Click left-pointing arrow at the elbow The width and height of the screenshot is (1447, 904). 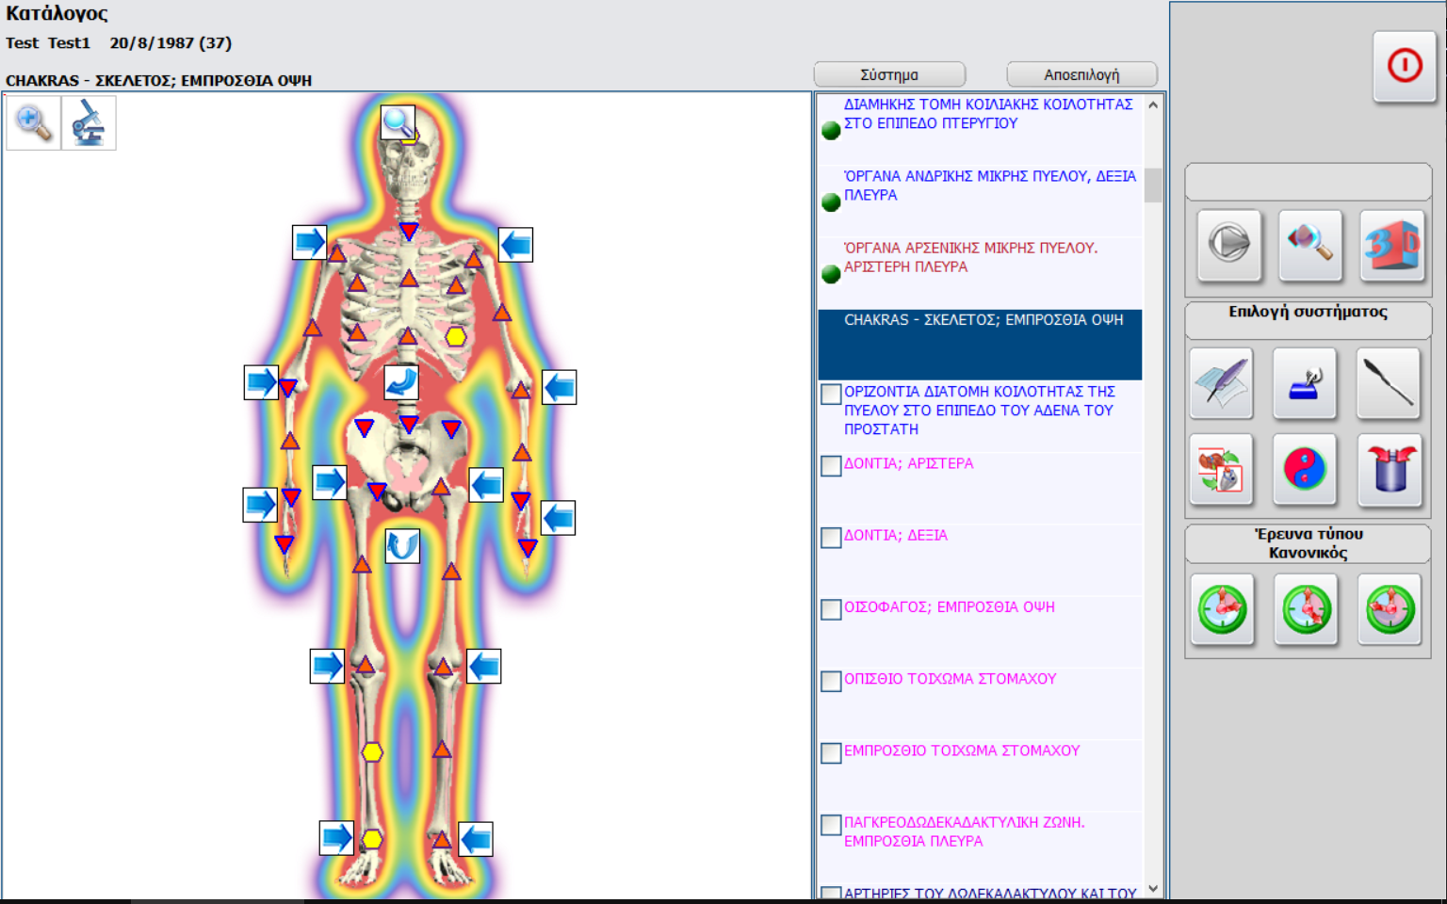click(560, 387)
